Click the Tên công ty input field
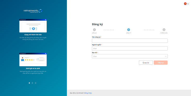Viewport: 191px width, 96px height. click(x=130, y=41)
